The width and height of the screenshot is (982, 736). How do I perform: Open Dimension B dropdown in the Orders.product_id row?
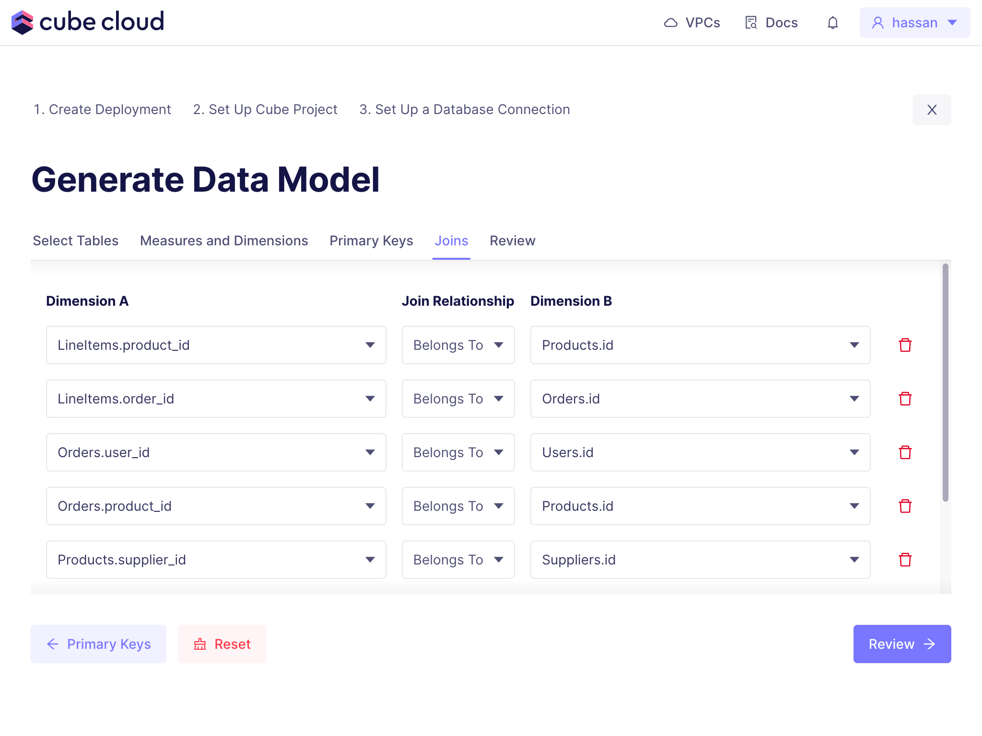(701, 506)
